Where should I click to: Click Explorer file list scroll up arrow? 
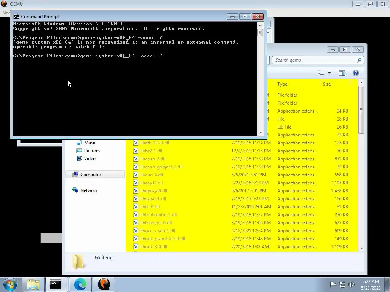pyautogui.click(x=361, y=83)
